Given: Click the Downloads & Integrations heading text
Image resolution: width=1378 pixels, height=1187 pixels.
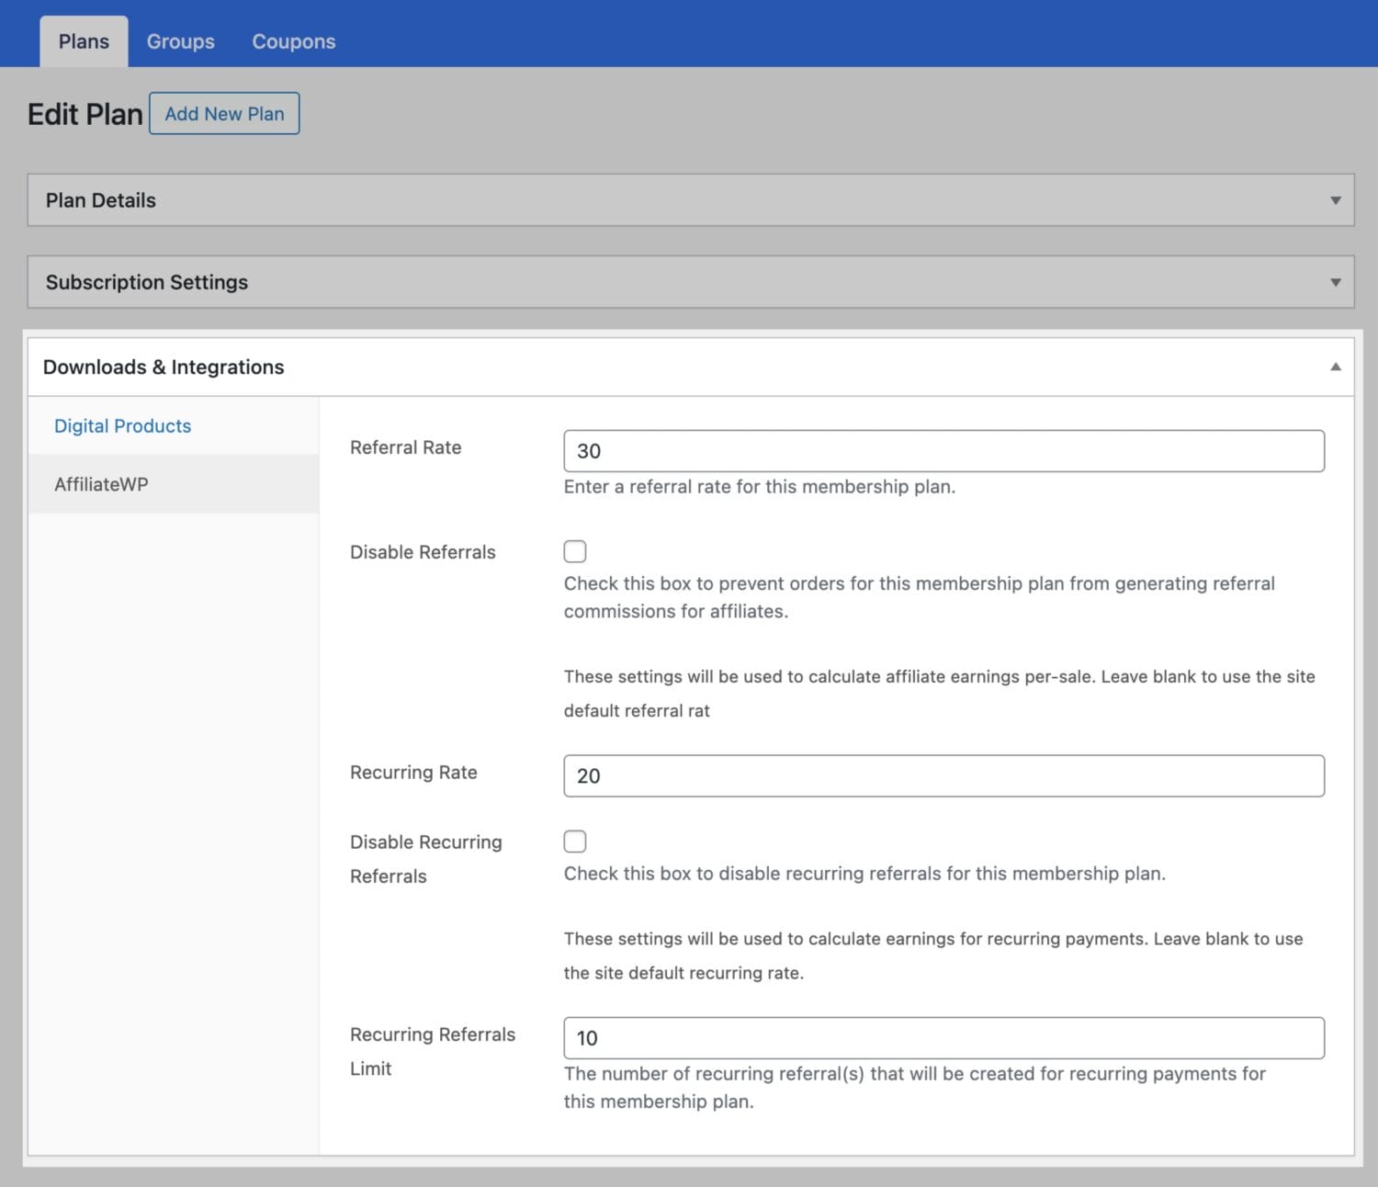Looking at the screenshot, I should [x=164, y=367].
